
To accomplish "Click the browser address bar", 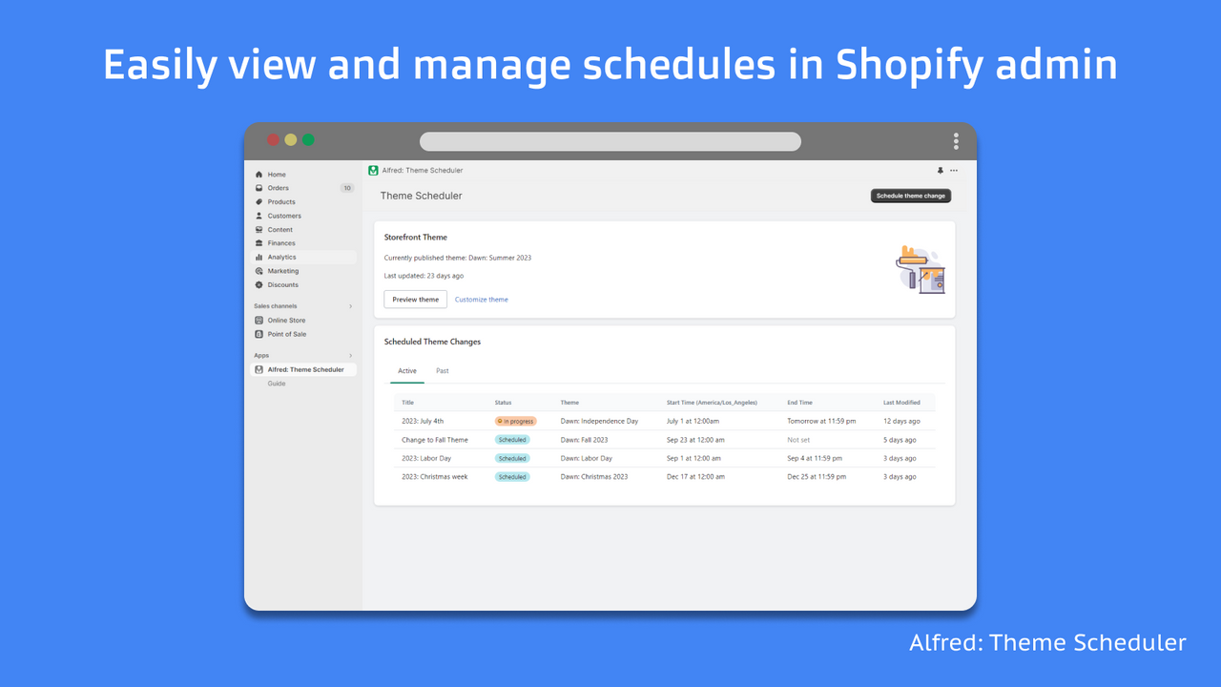I will point(610,141).
